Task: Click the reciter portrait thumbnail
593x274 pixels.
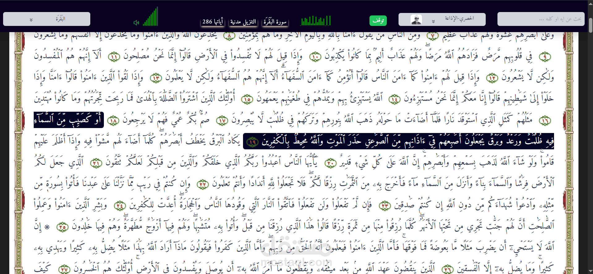Action: tap(416, 19)
